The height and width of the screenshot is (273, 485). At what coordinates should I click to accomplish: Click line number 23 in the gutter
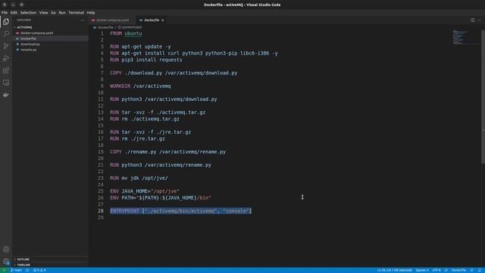click(x=101, y=178)
